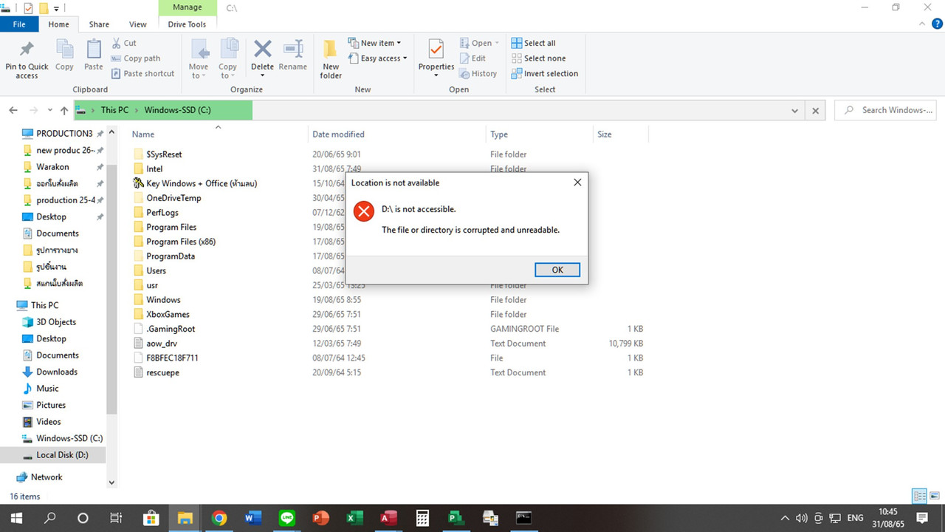
Task: Click OK in the error dialog
Action: 557,270
